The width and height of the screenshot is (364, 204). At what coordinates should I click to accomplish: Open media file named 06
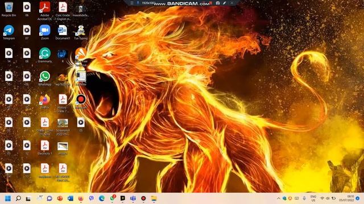click(x=27, y=9)
